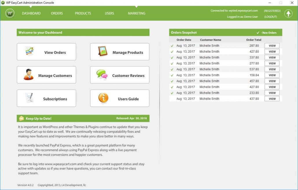Click the Manage Products picture frame icon

[x=103, y=51]
